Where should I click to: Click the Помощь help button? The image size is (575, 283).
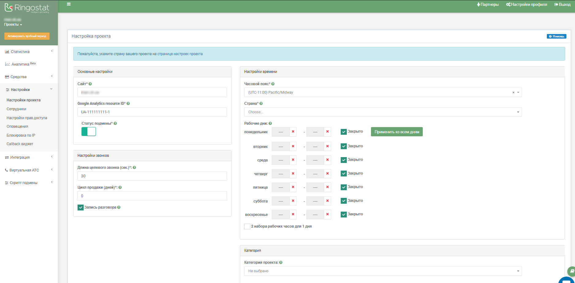pos(556,36)
